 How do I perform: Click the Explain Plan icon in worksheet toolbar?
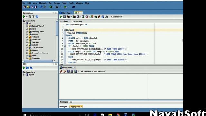tap(68, 17)
